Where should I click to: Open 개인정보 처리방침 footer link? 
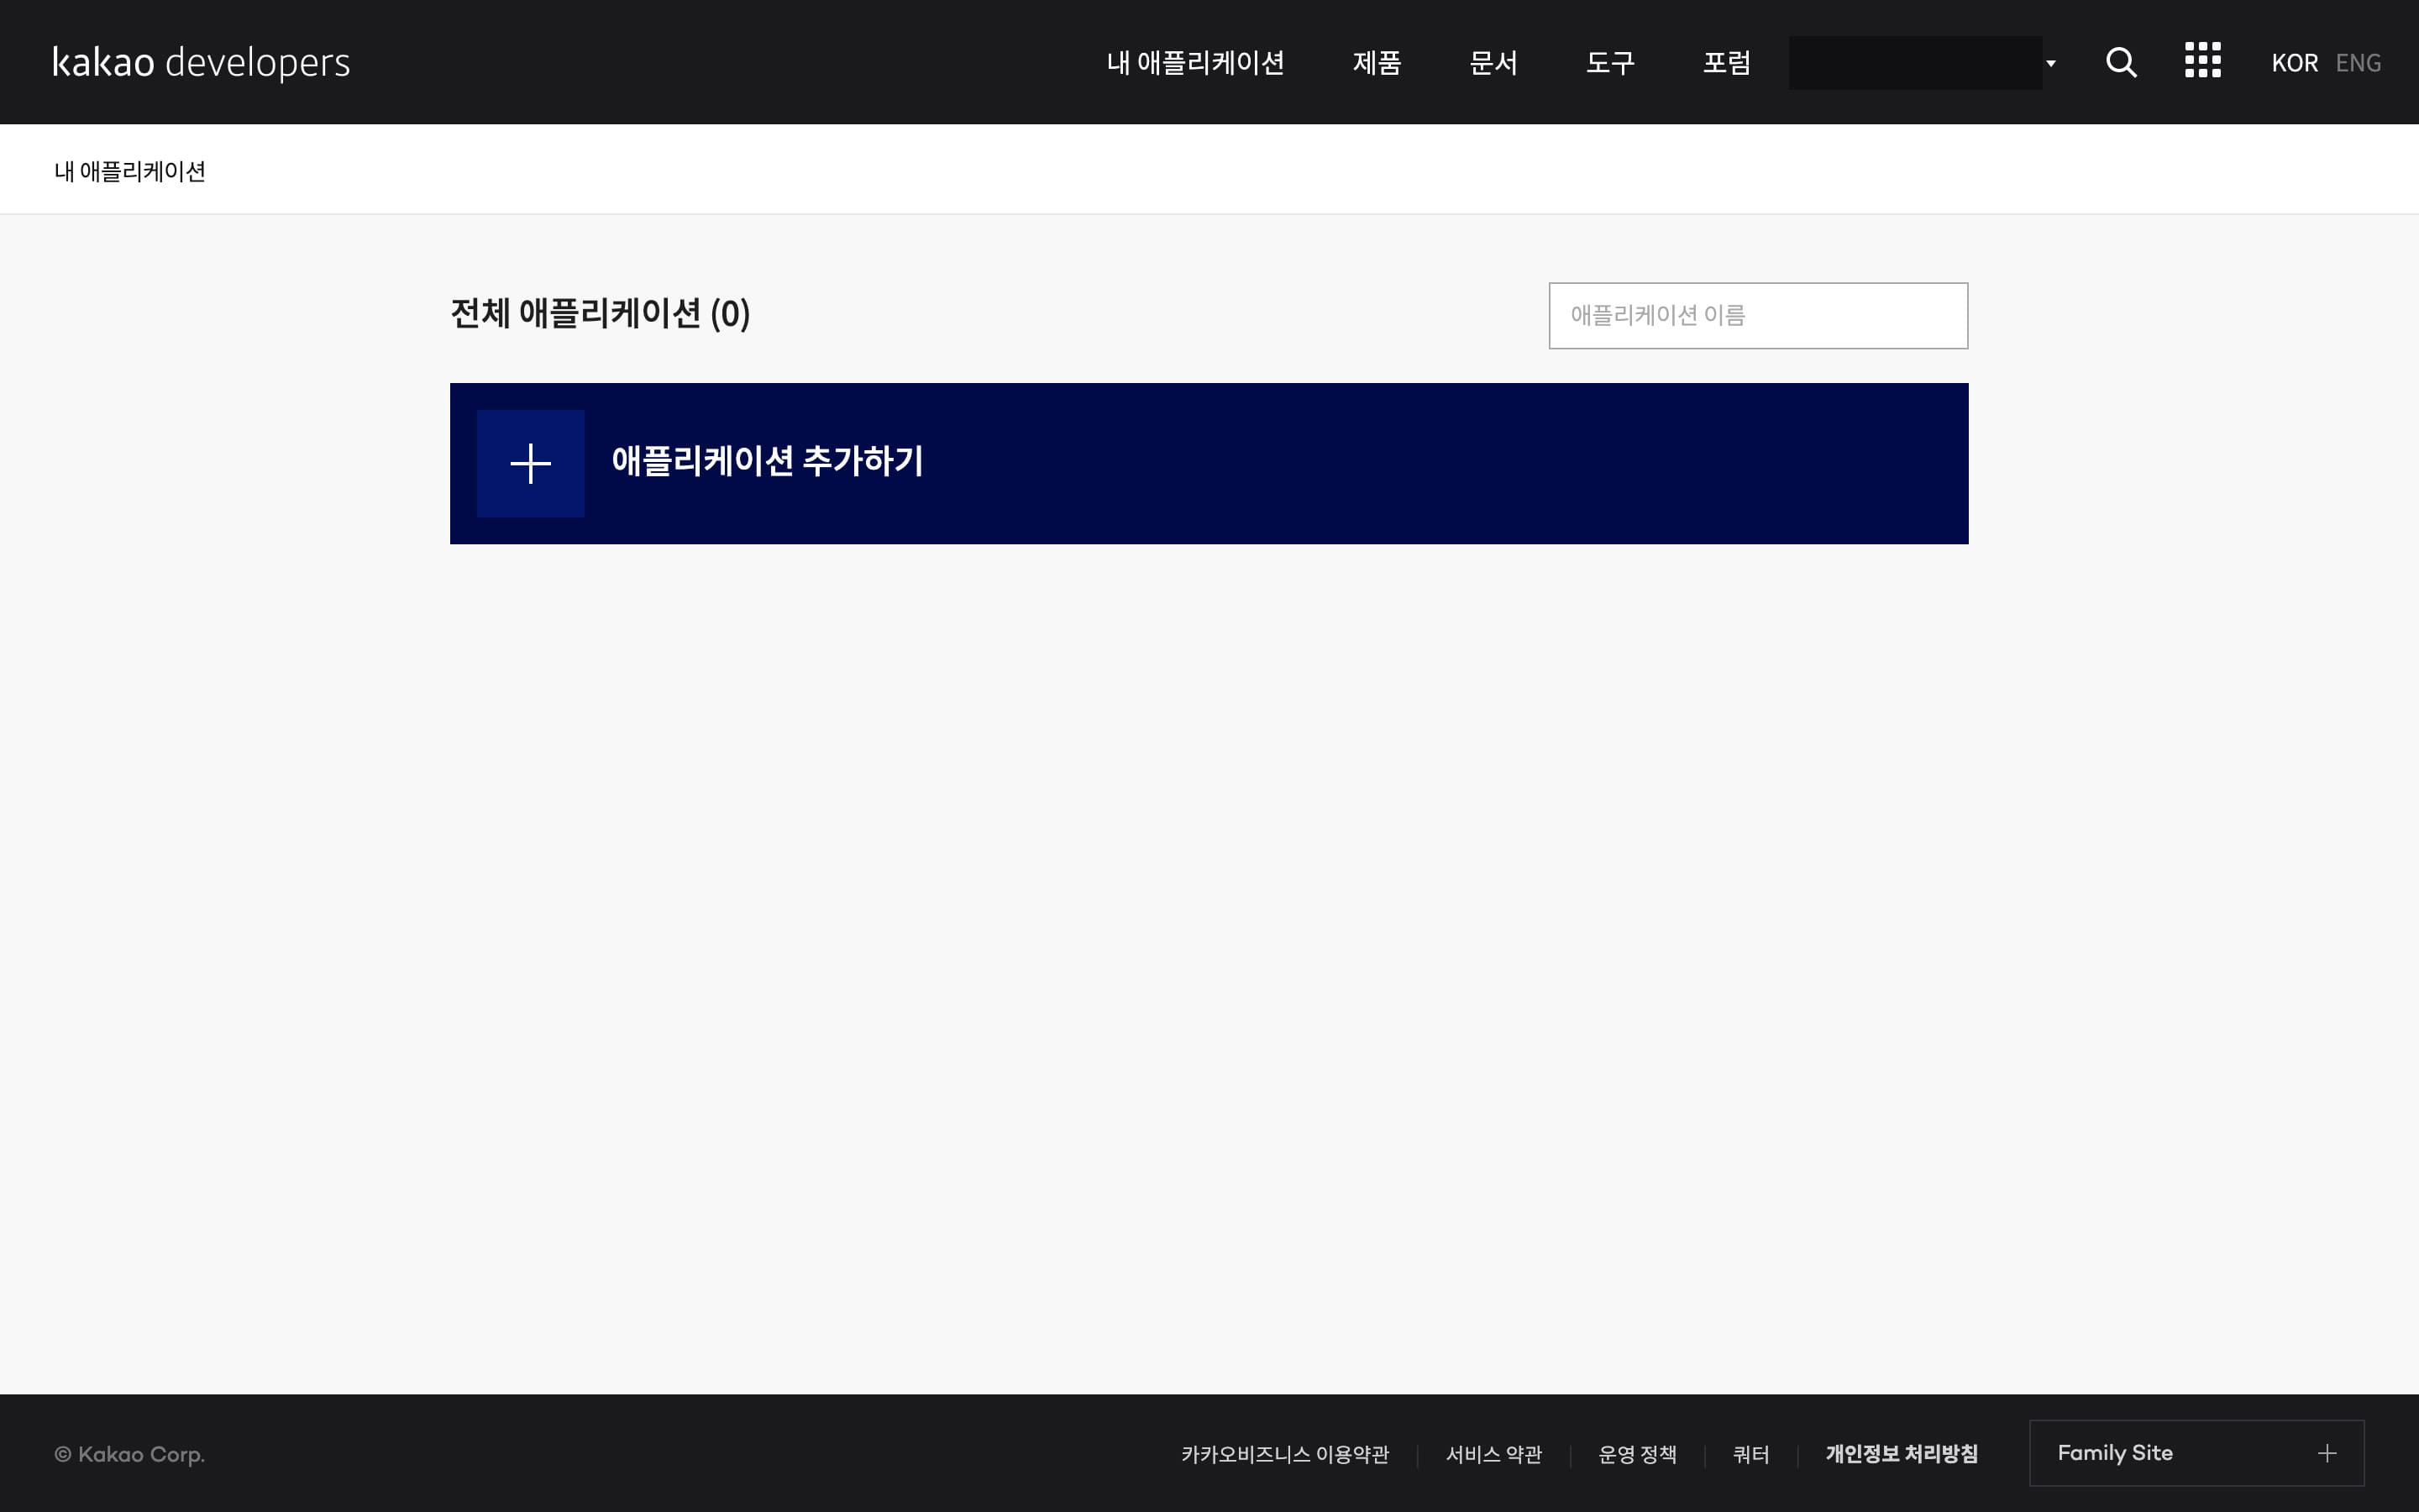click(1900, 1454)
